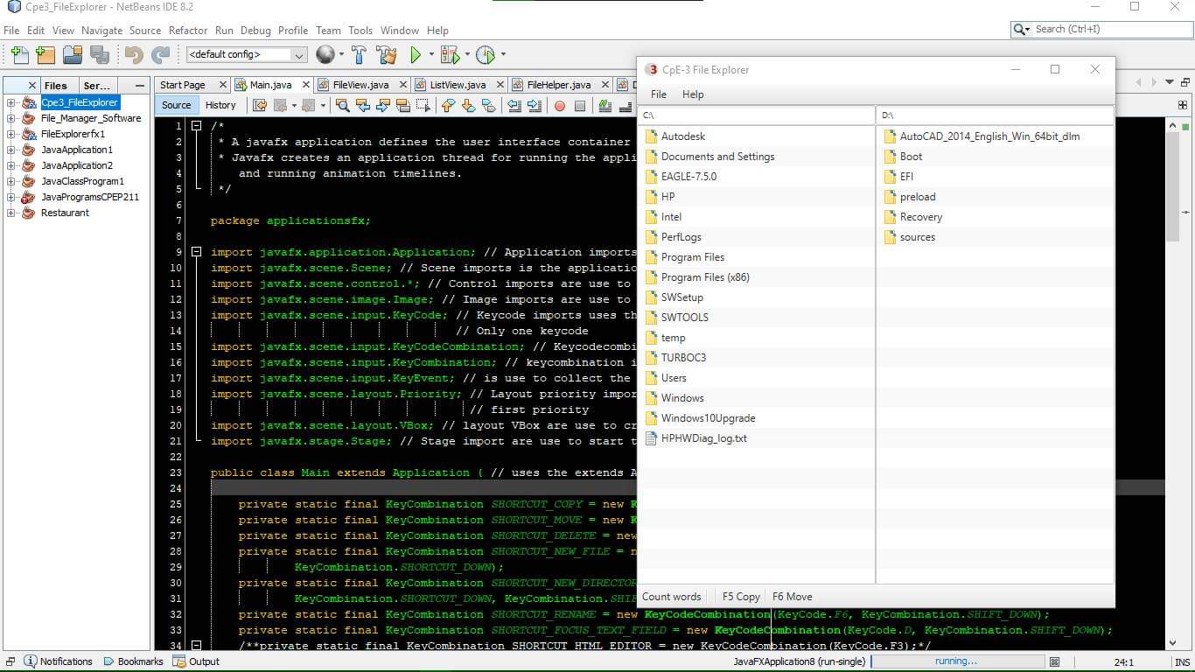This screenshot has width=1195, height=672.
Task: Open the Refactor menu
Action: (187, 30)
